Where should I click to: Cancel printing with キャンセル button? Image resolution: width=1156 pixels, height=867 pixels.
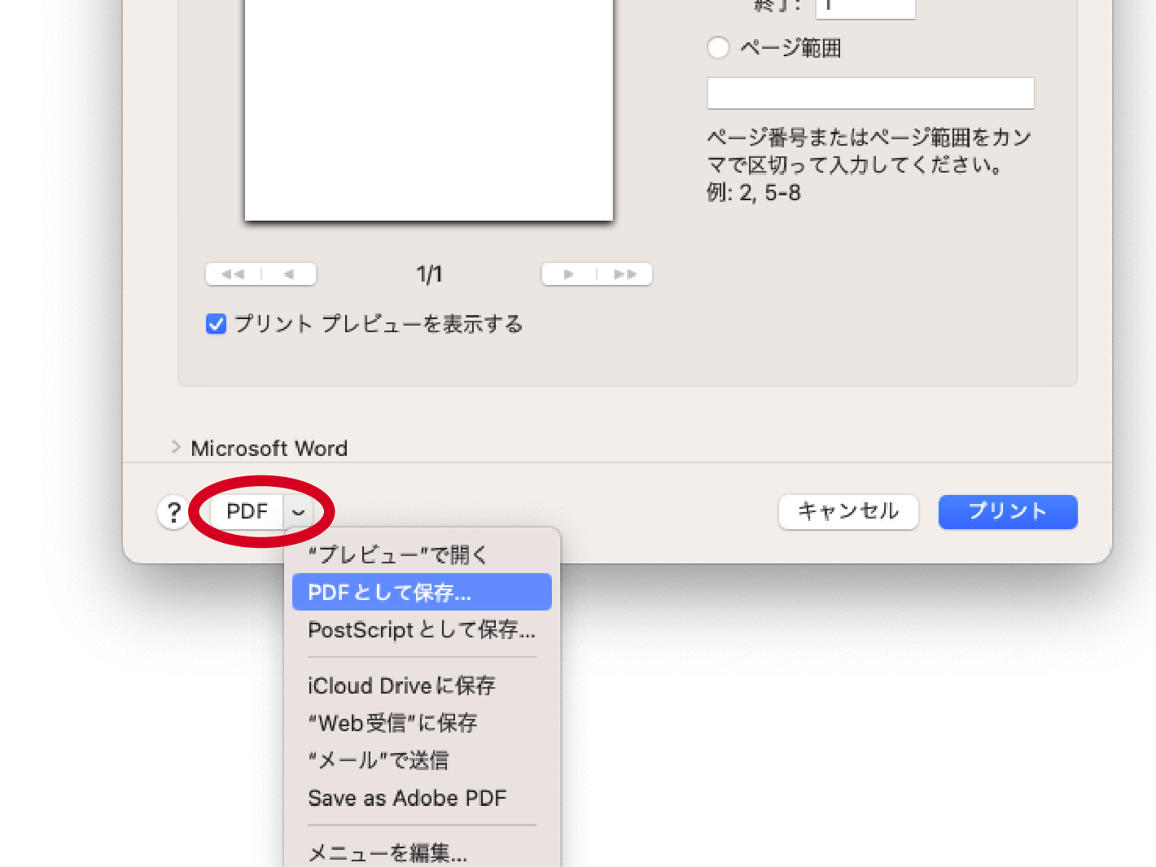point(848,511)
